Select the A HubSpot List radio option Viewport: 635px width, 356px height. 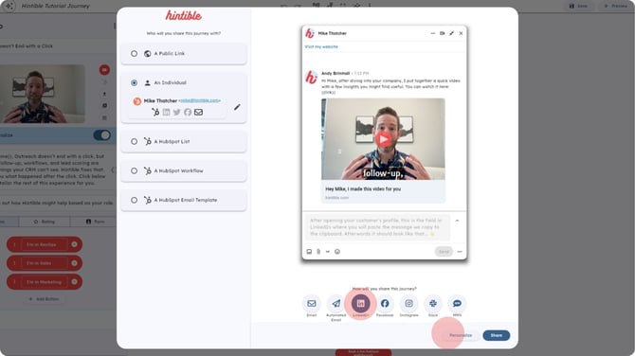[134, 142]
